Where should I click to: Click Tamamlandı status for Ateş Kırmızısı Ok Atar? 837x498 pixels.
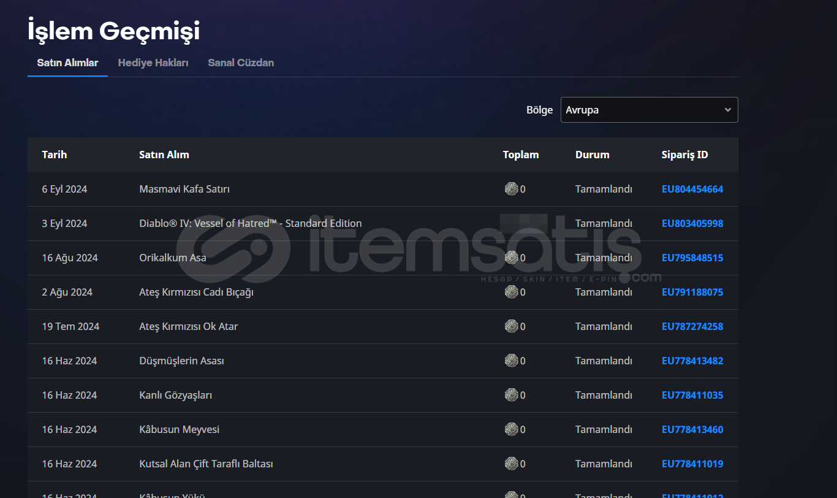604,326
